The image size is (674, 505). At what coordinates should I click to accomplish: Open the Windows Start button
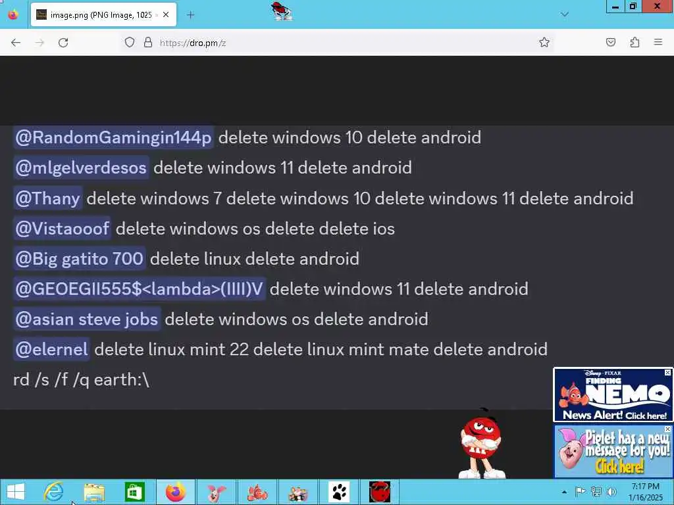(x=16, y=492)
